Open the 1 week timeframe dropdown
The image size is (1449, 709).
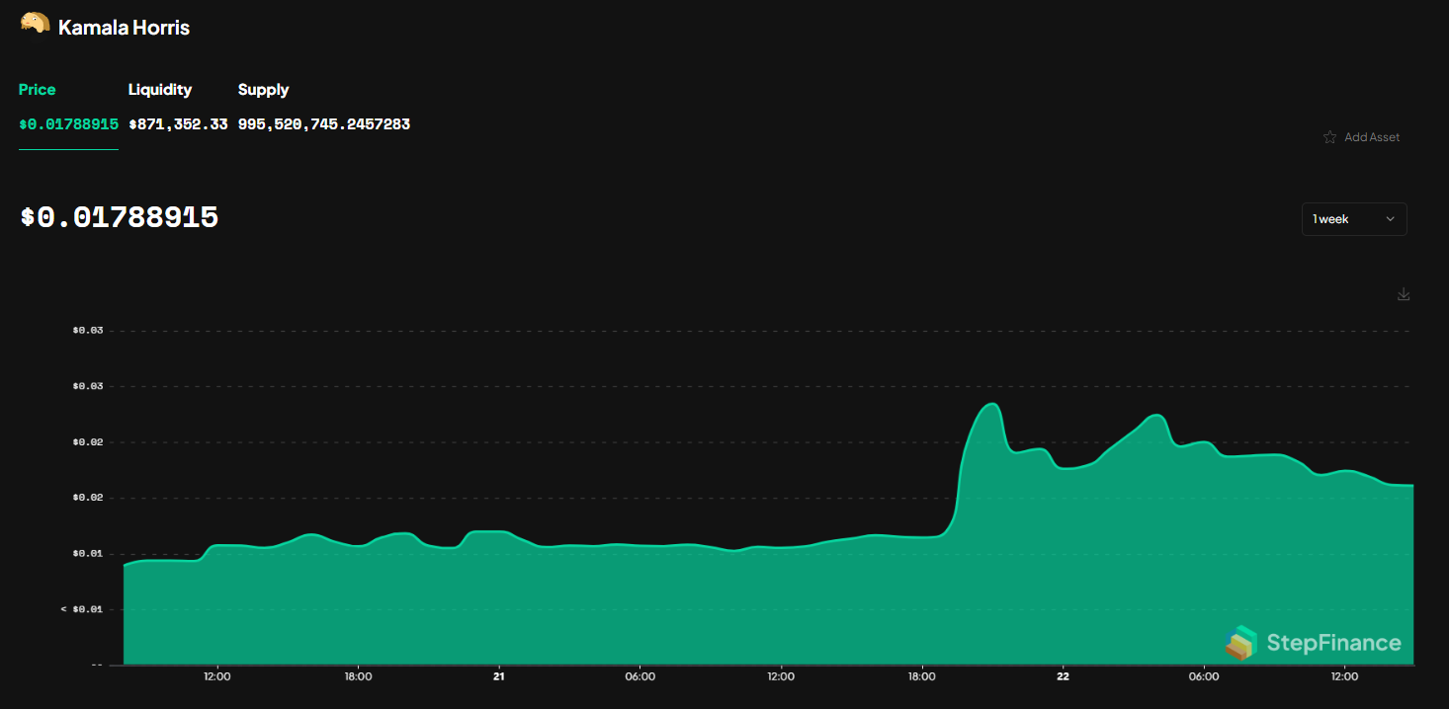(1354, 218)
